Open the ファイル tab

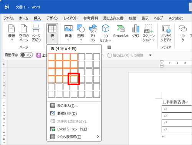[x=9, y=18]
